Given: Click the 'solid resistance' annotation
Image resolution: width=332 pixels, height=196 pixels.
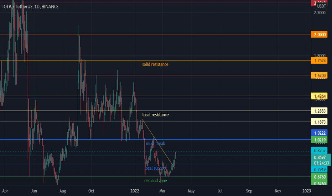Looking at the screenshot, I should click(x=155, y=65).
